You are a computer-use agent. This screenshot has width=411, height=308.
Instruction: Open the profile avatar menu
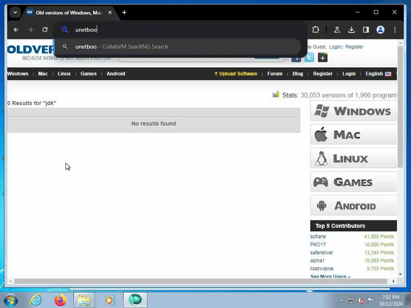[380, 30]
